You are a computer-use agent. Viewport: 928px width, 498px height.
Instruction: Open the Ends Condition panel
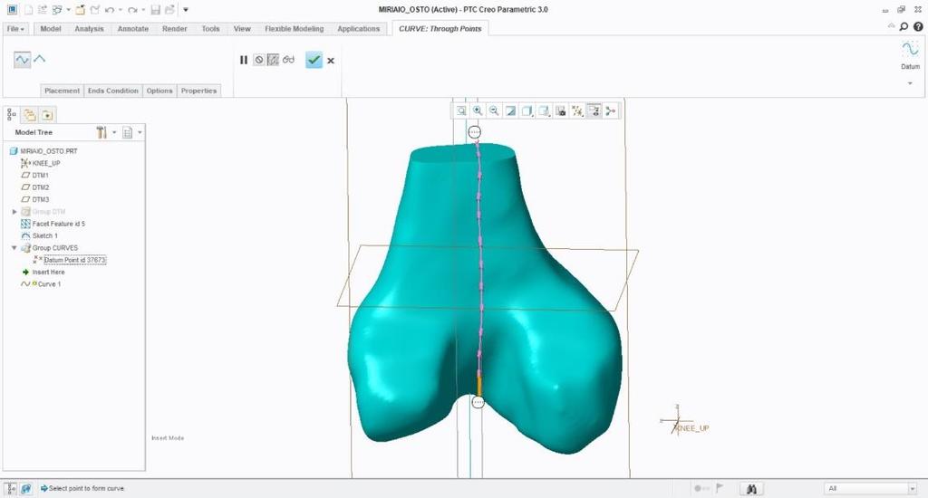(x=112, y=91)
